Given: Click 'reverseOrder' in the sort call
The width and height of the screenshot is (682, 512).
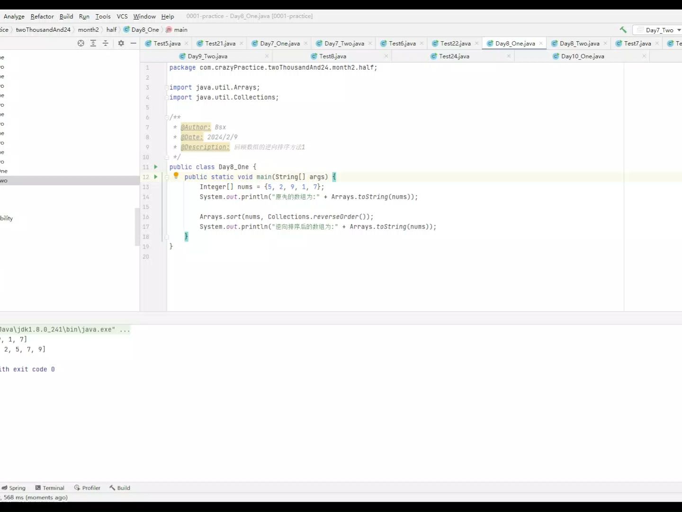Looking at the screenshot, I should pyautogui.click(x=336, y=217).
